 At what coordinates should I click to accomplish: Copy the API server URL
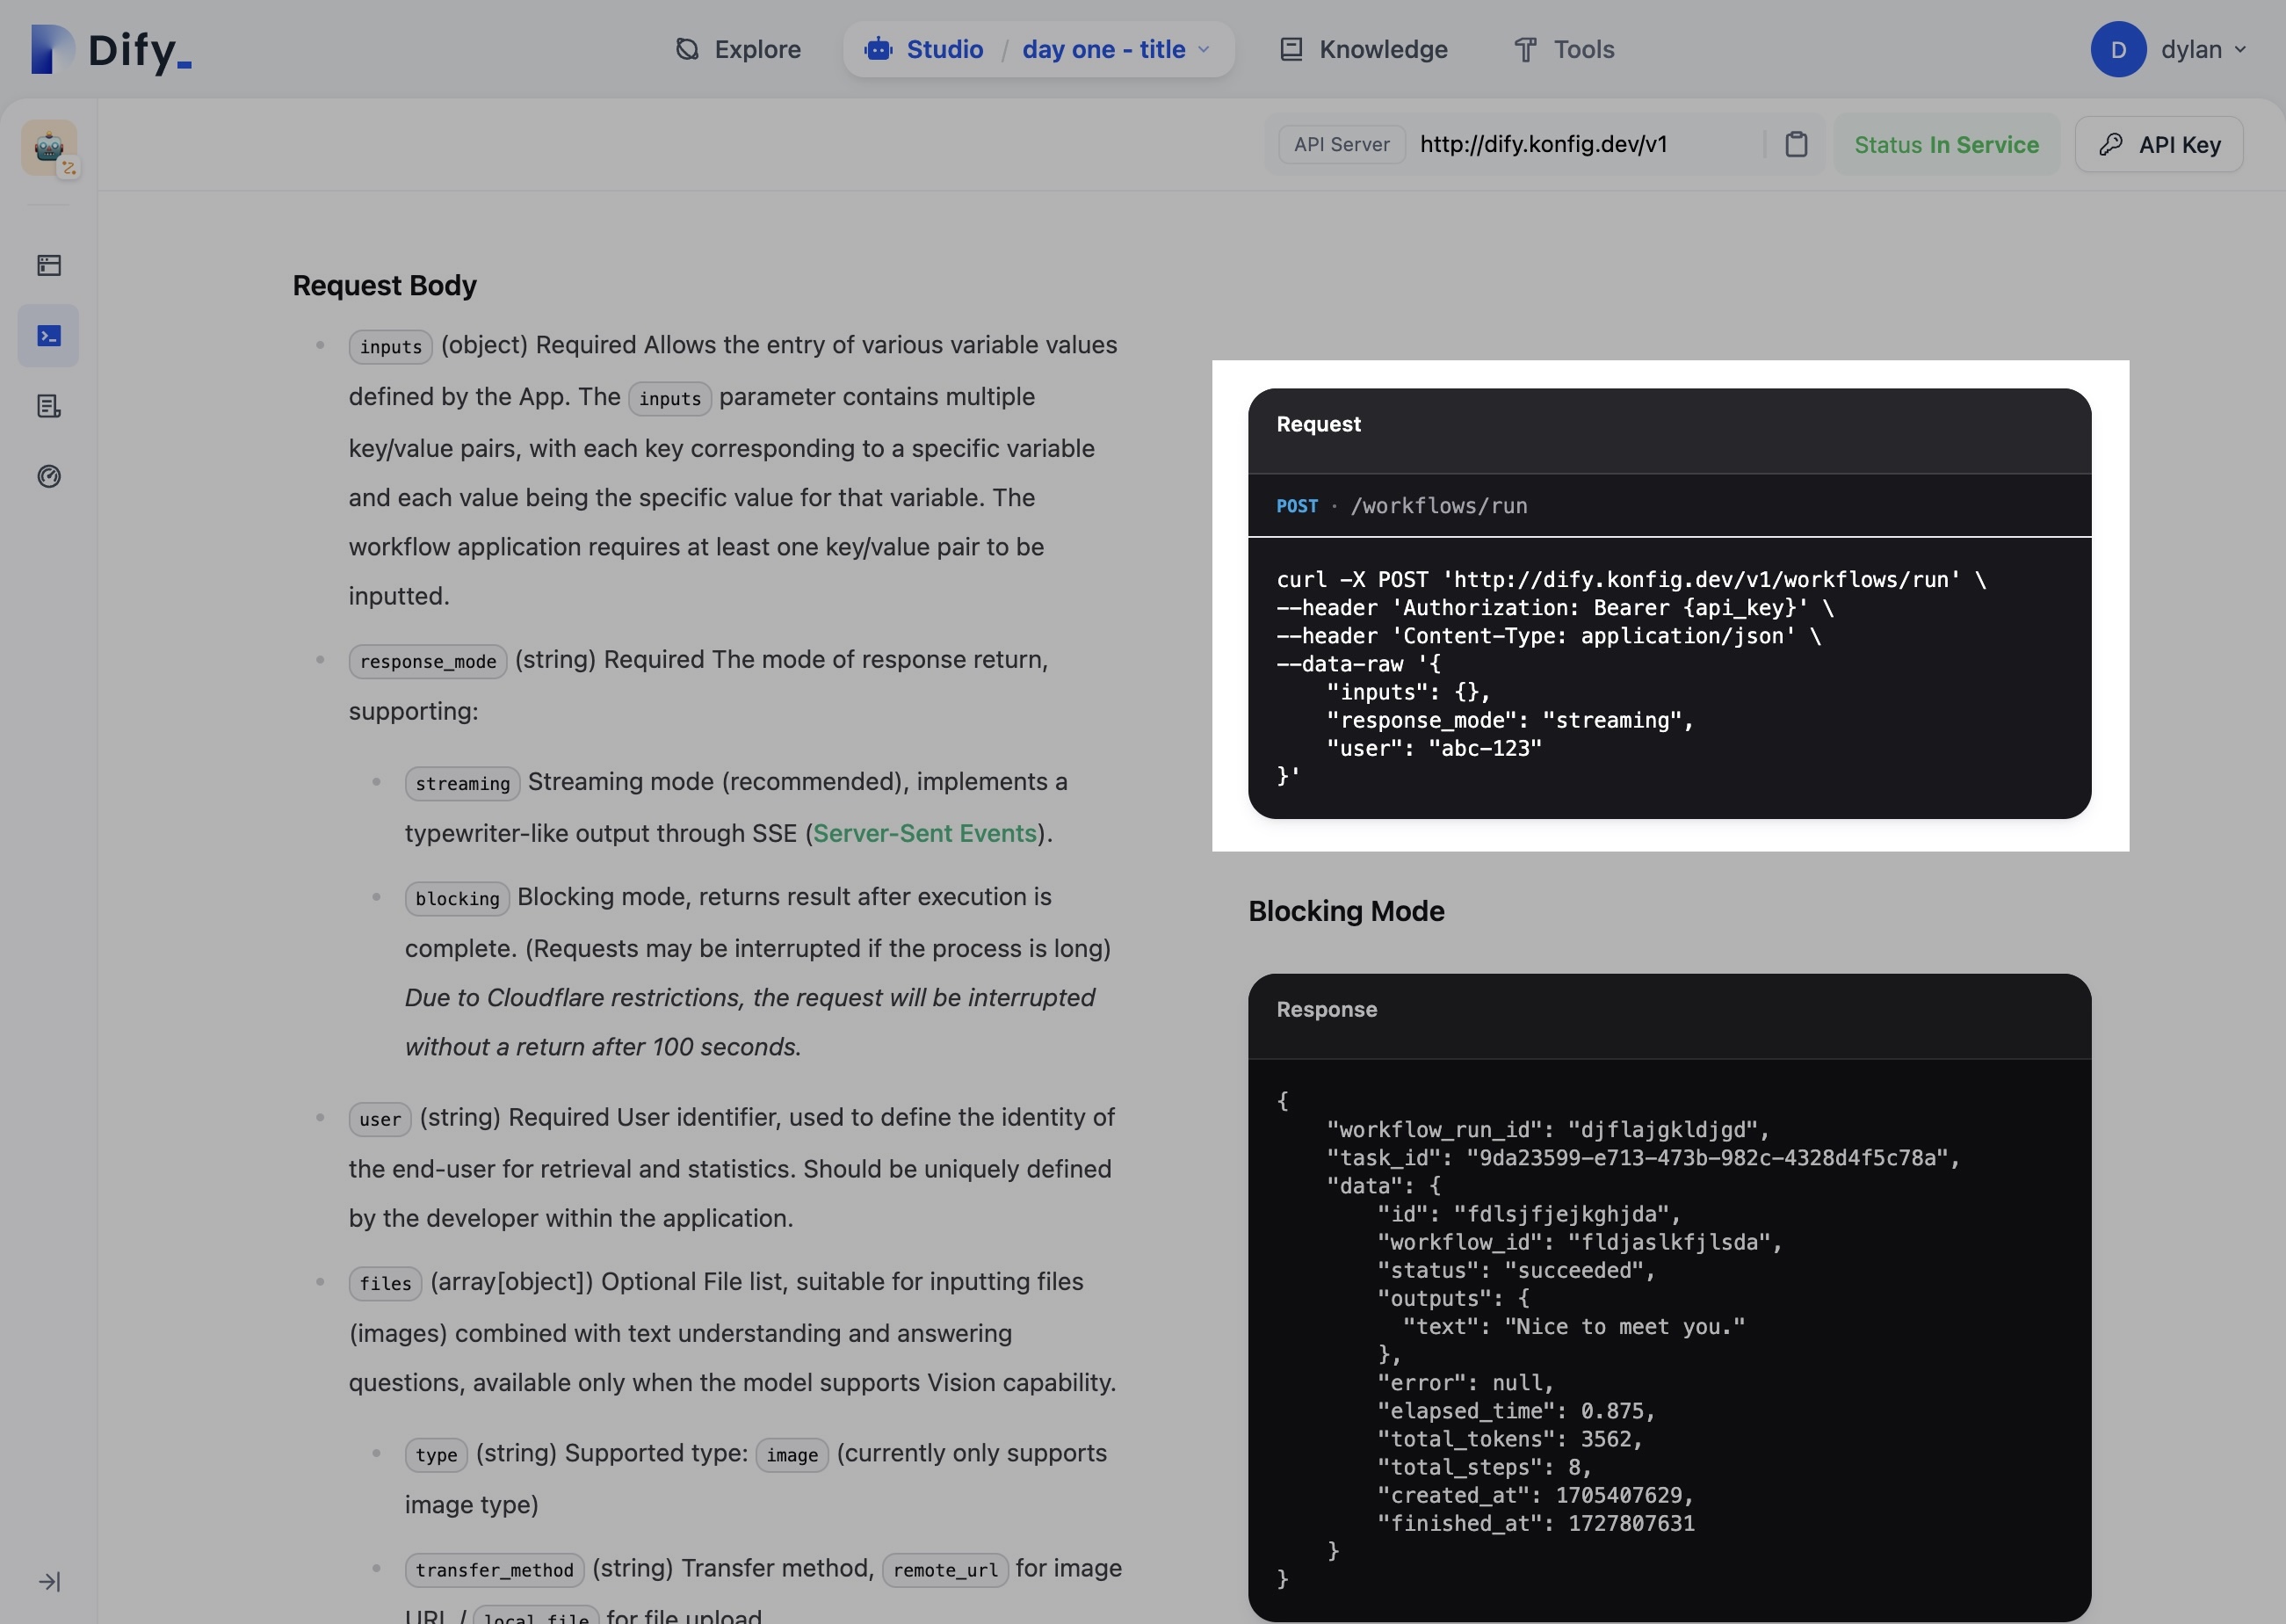(x=1795, y=144)
